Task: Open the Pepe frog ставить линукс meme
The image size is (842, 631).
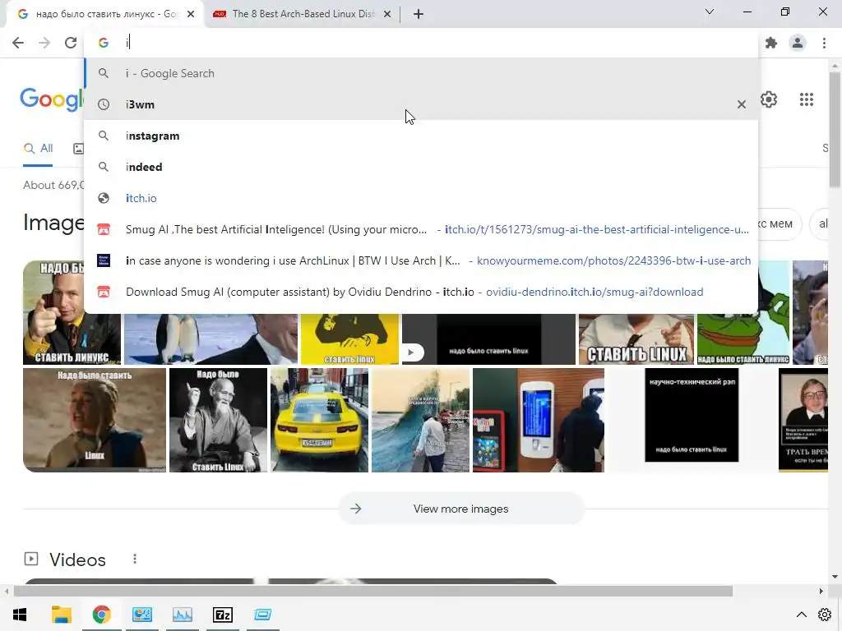Action: (743, 339)
